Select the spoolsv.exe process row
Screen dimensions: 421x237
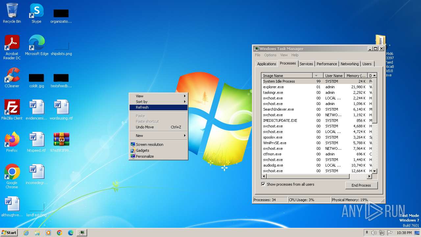point(317,137)
